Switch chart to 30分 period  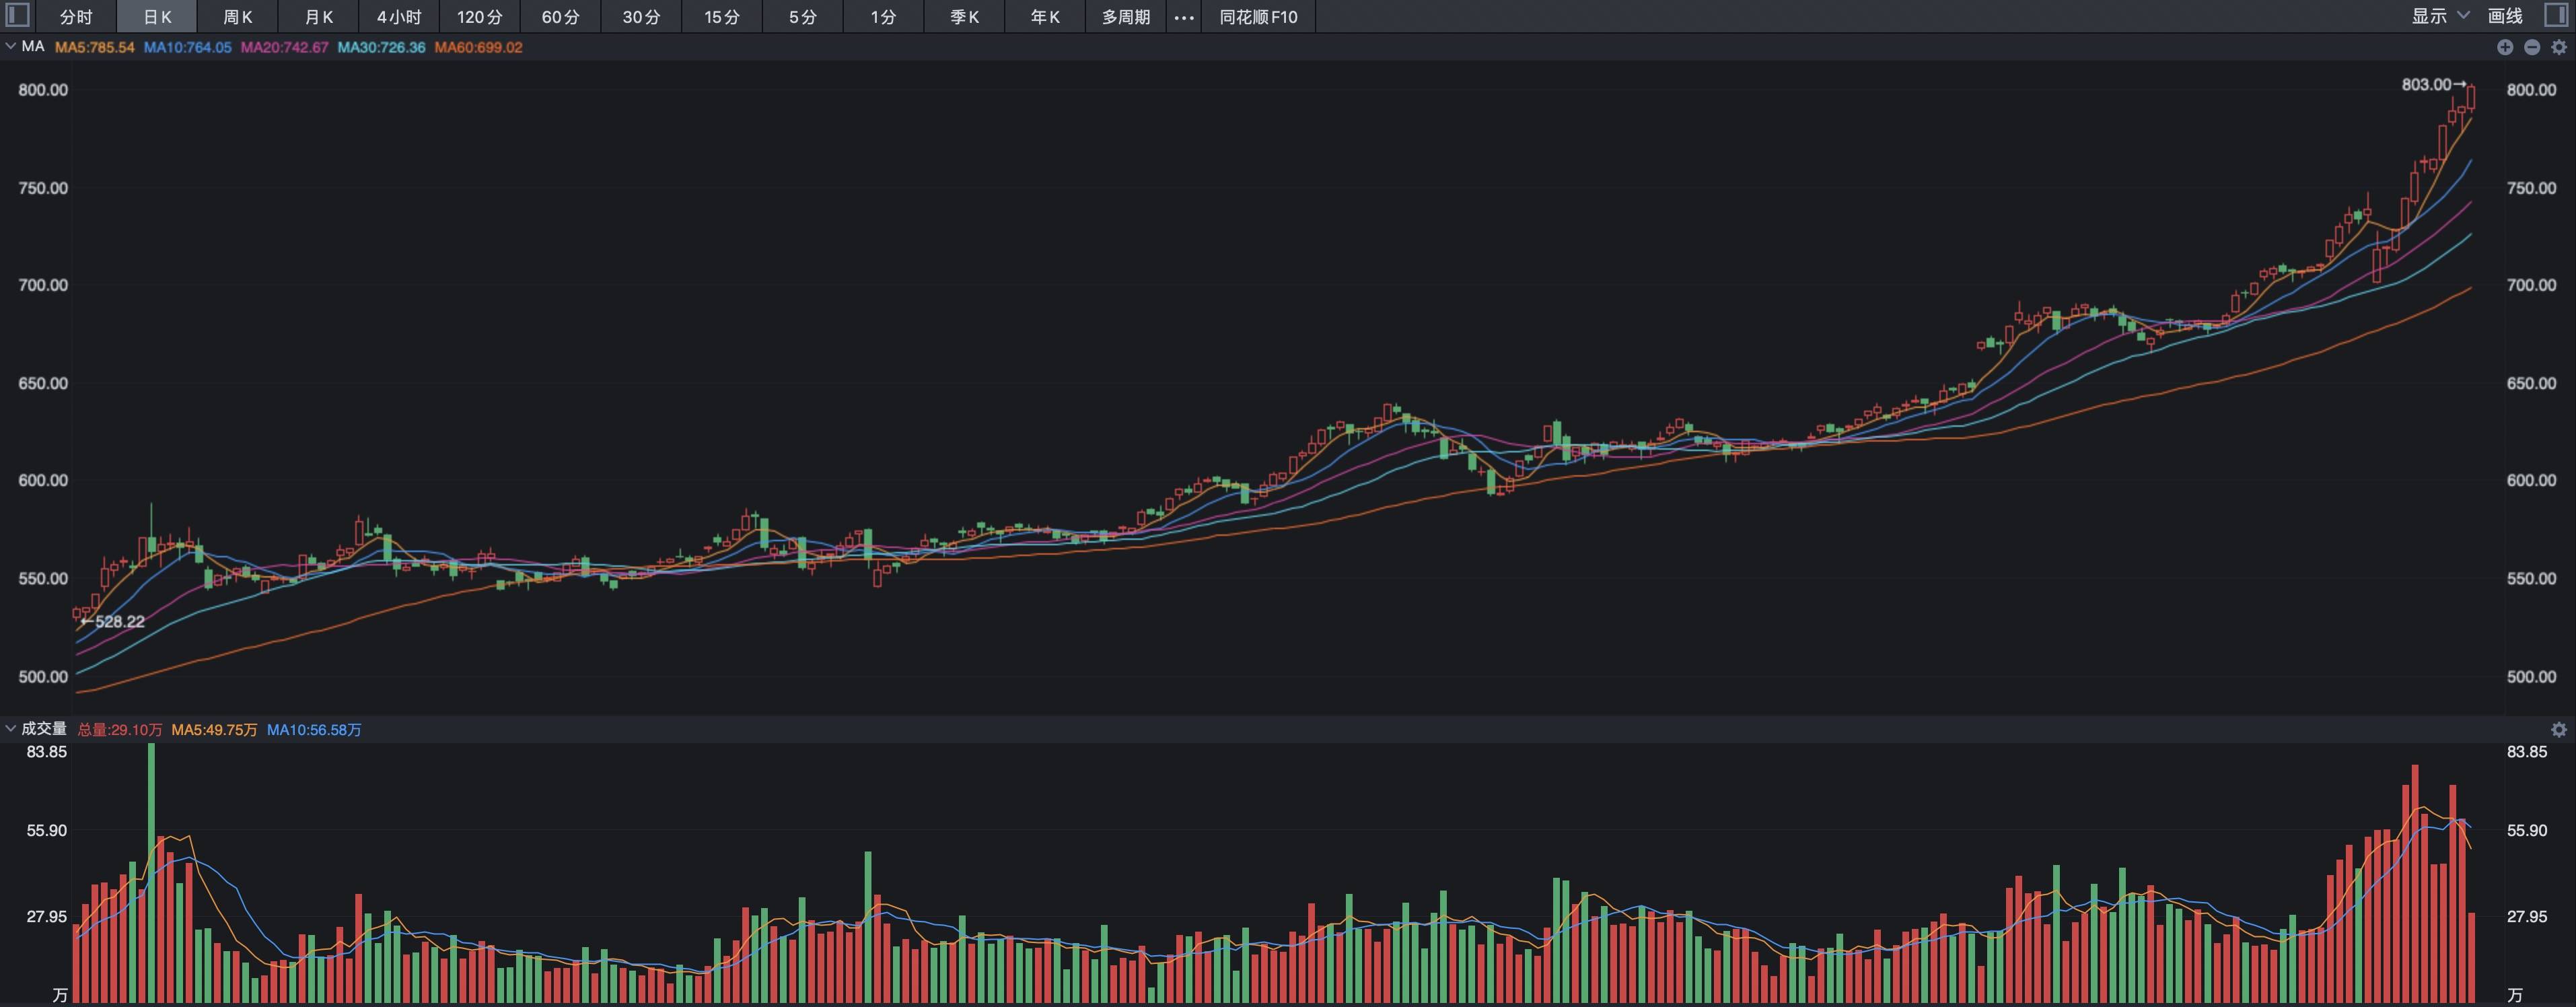point(641,17)
